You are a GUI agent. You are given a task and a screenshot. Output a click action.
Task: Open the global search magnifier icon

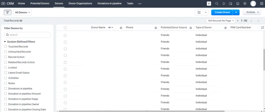[x=217, y=3]
